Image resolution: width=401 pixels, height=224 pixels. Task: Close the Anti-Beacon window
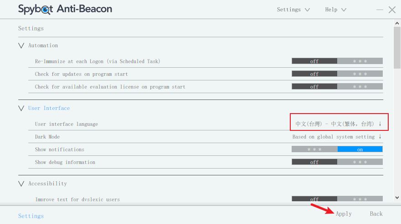coord(392,10)
